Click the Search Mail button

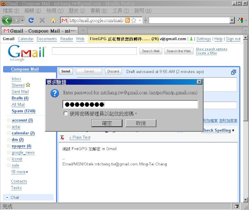click(151, 51)
